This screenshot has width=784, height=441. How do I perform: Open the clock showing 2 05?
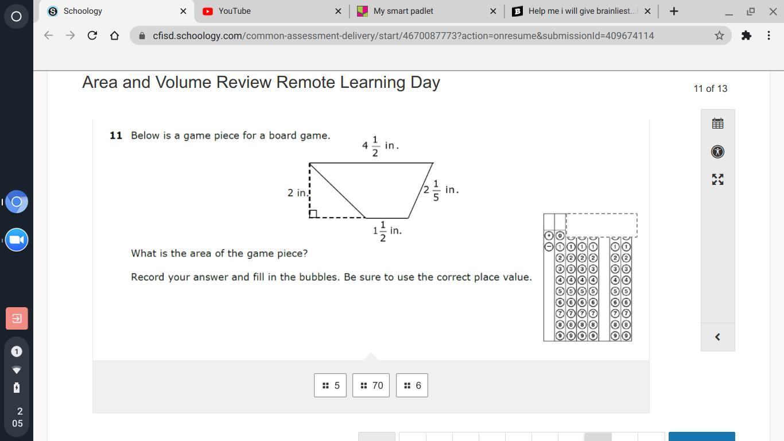[18, 417]
